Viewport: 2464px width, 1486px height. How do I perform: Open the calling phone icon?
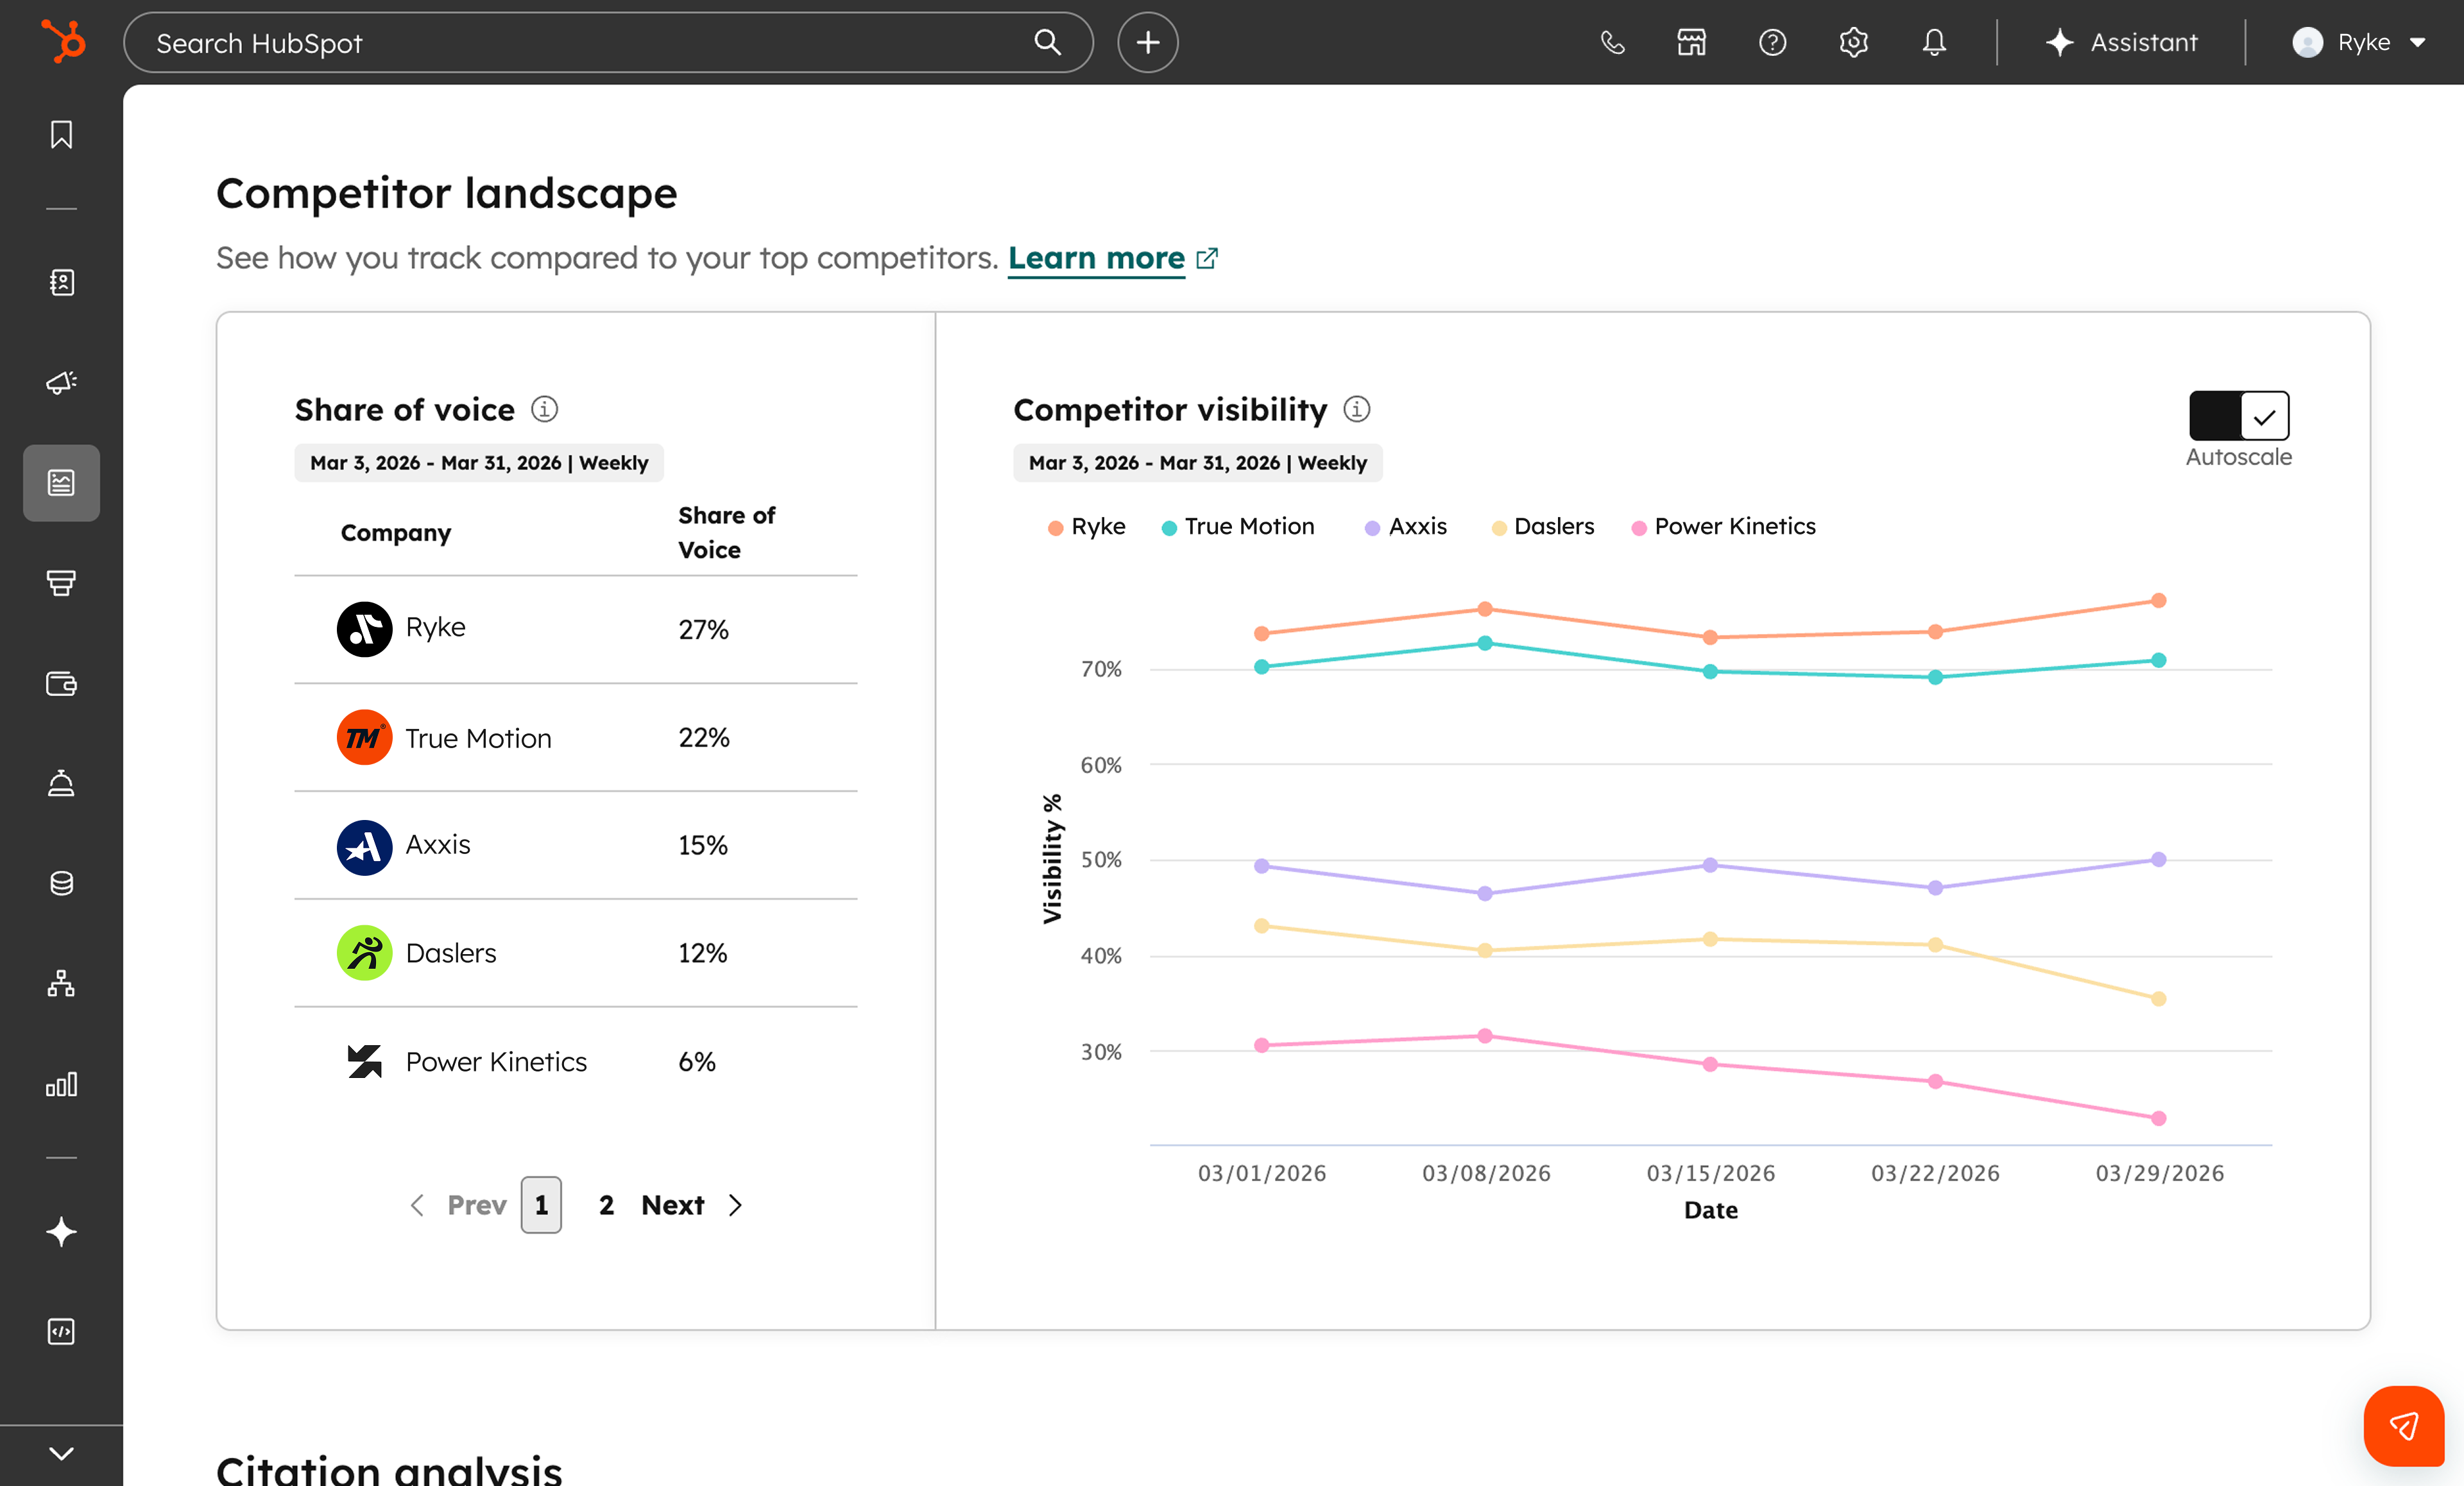coord(1612,42)
